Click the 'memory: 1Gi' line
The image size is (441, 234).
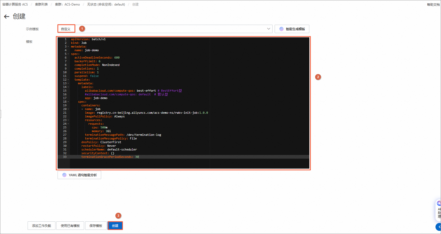101,131
